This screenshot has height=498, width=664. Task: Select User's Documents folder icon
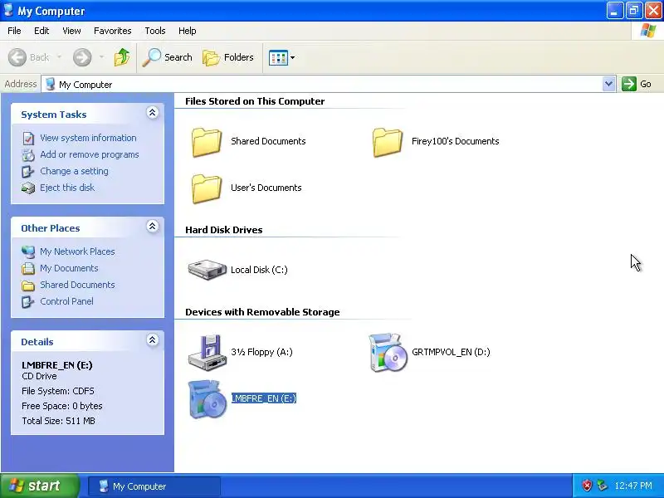(207, 188)
